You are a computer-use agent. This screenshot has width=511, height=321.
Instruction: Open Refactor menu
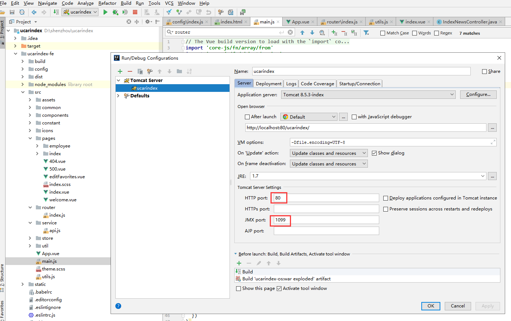[x=107, y=3]
